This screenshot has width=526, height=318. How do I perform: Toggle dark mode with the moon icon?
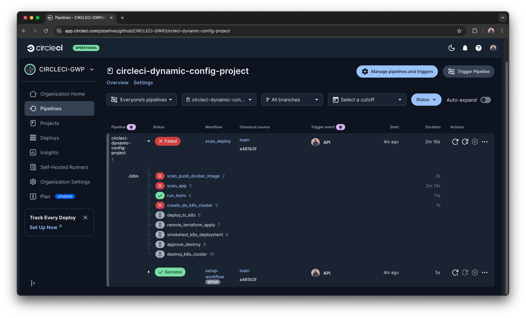click(x=452, y=48)
